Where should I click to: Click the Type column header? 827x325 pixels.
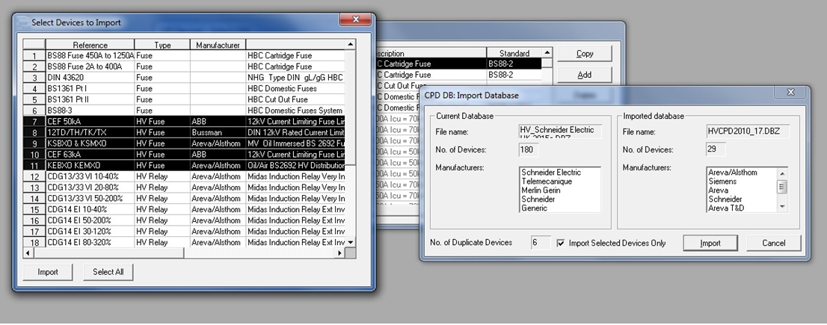coord(162,45)
